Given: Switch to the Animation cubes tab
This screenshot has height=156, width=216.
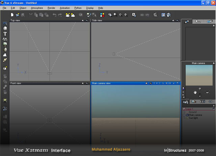Looking at the screenshot, I should pyautogui.click(x=210, y=21).
